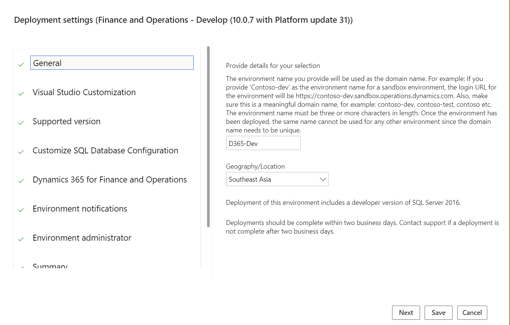Select the General settings step
The width and height of the screenshot is (510, 325).
(112, 63)
